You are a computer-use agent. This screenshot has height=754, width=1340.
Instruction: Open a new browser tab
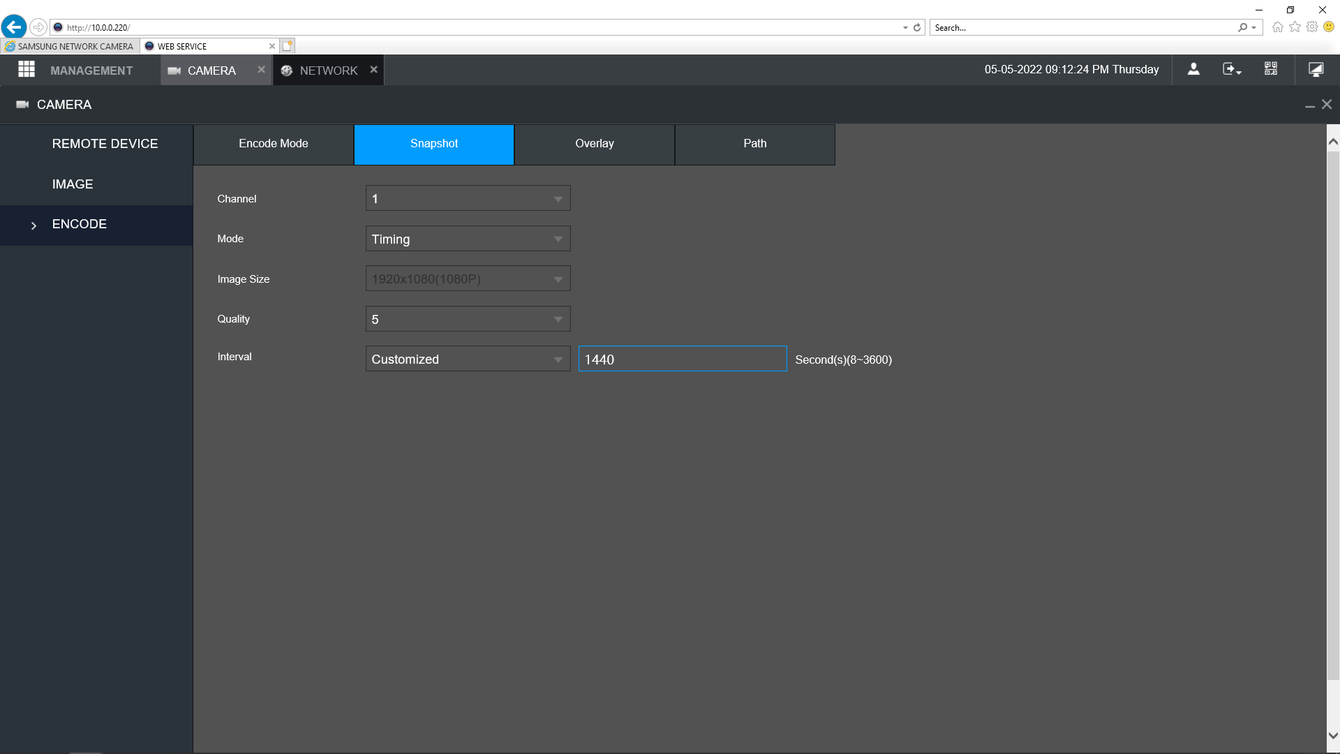(x=288, y=46)
